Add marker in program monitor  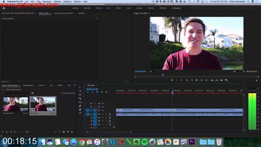tap(172, 80)
